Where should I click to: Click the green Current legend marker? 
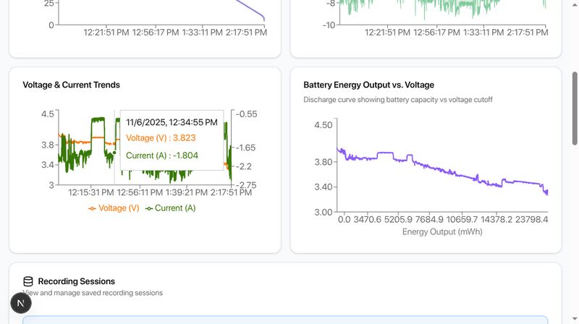point(149,208)
